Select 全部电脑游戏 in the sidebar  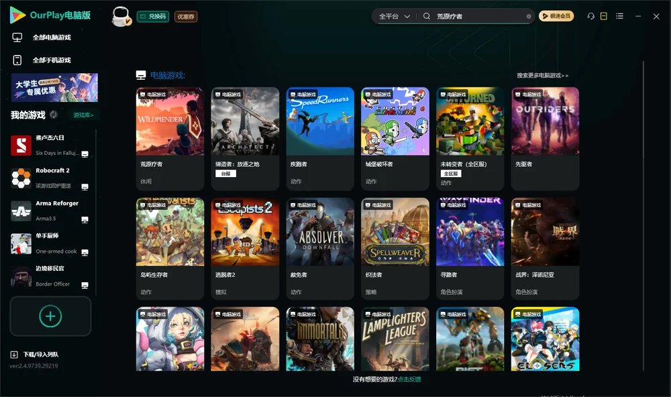52,38
